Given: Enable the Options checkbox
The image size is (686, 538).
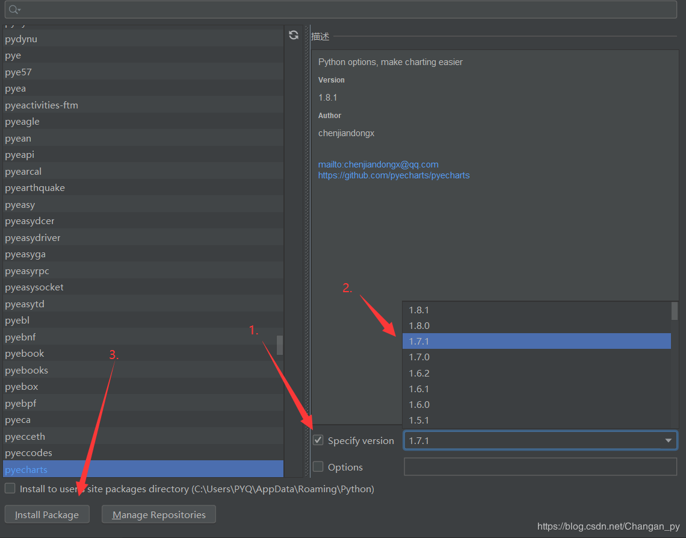Looking at the screenshot, I should [318, 467].
